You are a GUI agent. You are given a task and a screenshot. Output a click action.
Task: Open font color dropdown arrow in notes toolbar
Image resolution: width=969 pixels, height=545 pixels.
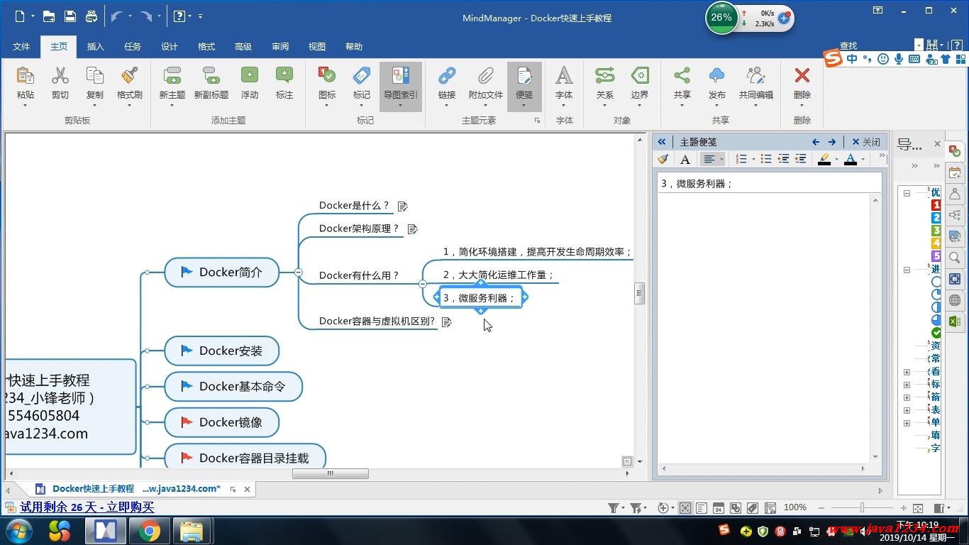click(x=863, y=160)
